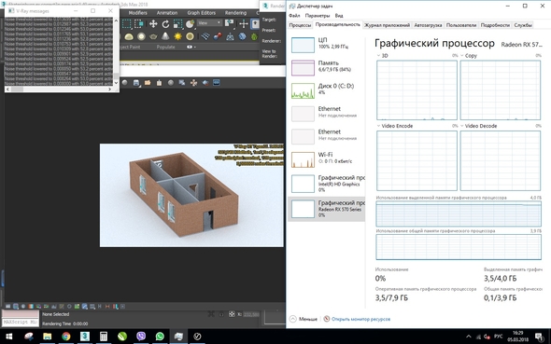The height and width of the screenshot is (344, 551).
Task: Open Viber from the taskbar
Action: tap(141, 337)
